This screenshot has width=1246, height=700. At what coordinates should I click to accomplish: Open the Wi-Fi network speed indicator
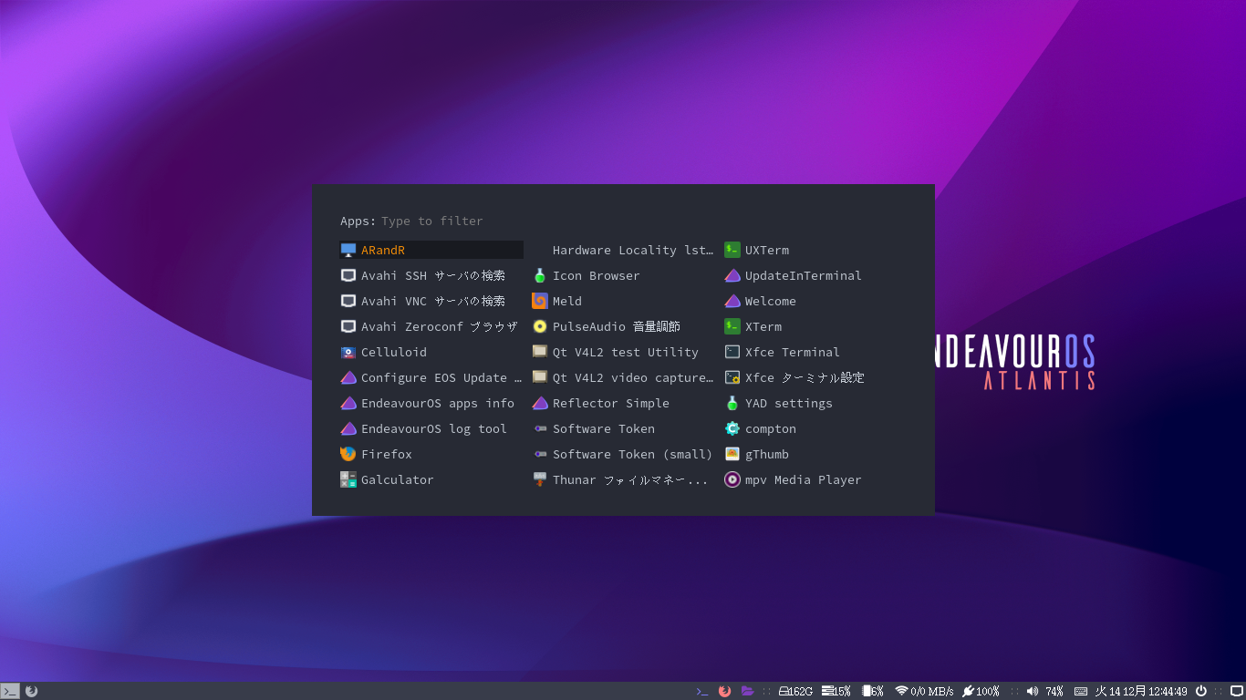point(924,691)
